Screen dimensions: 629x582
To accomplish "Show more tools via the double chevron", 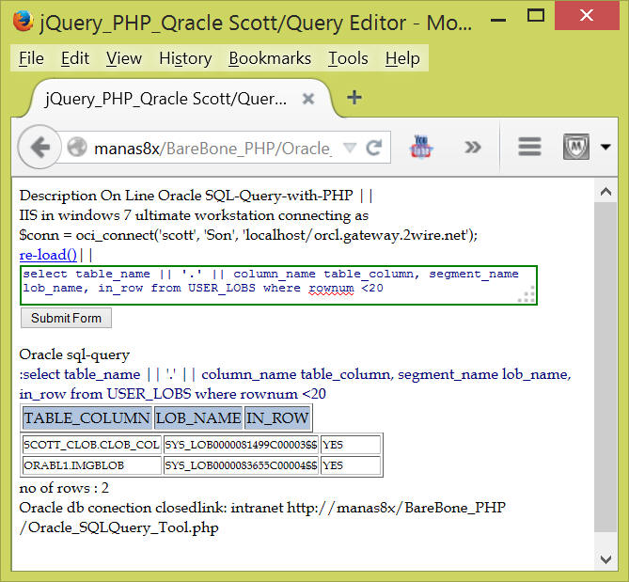I will 473,148.
